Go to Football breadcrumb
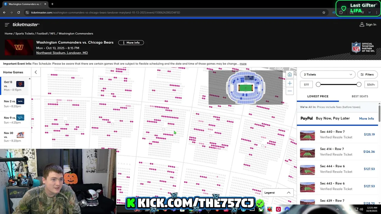Screen dimensions: 381x214 pos(42,34)
